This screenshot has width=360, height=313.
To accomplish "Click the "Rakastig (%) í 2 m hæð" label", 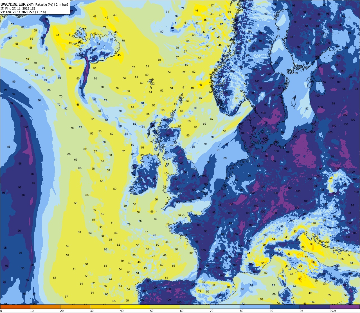I will (x=51, y=4).
